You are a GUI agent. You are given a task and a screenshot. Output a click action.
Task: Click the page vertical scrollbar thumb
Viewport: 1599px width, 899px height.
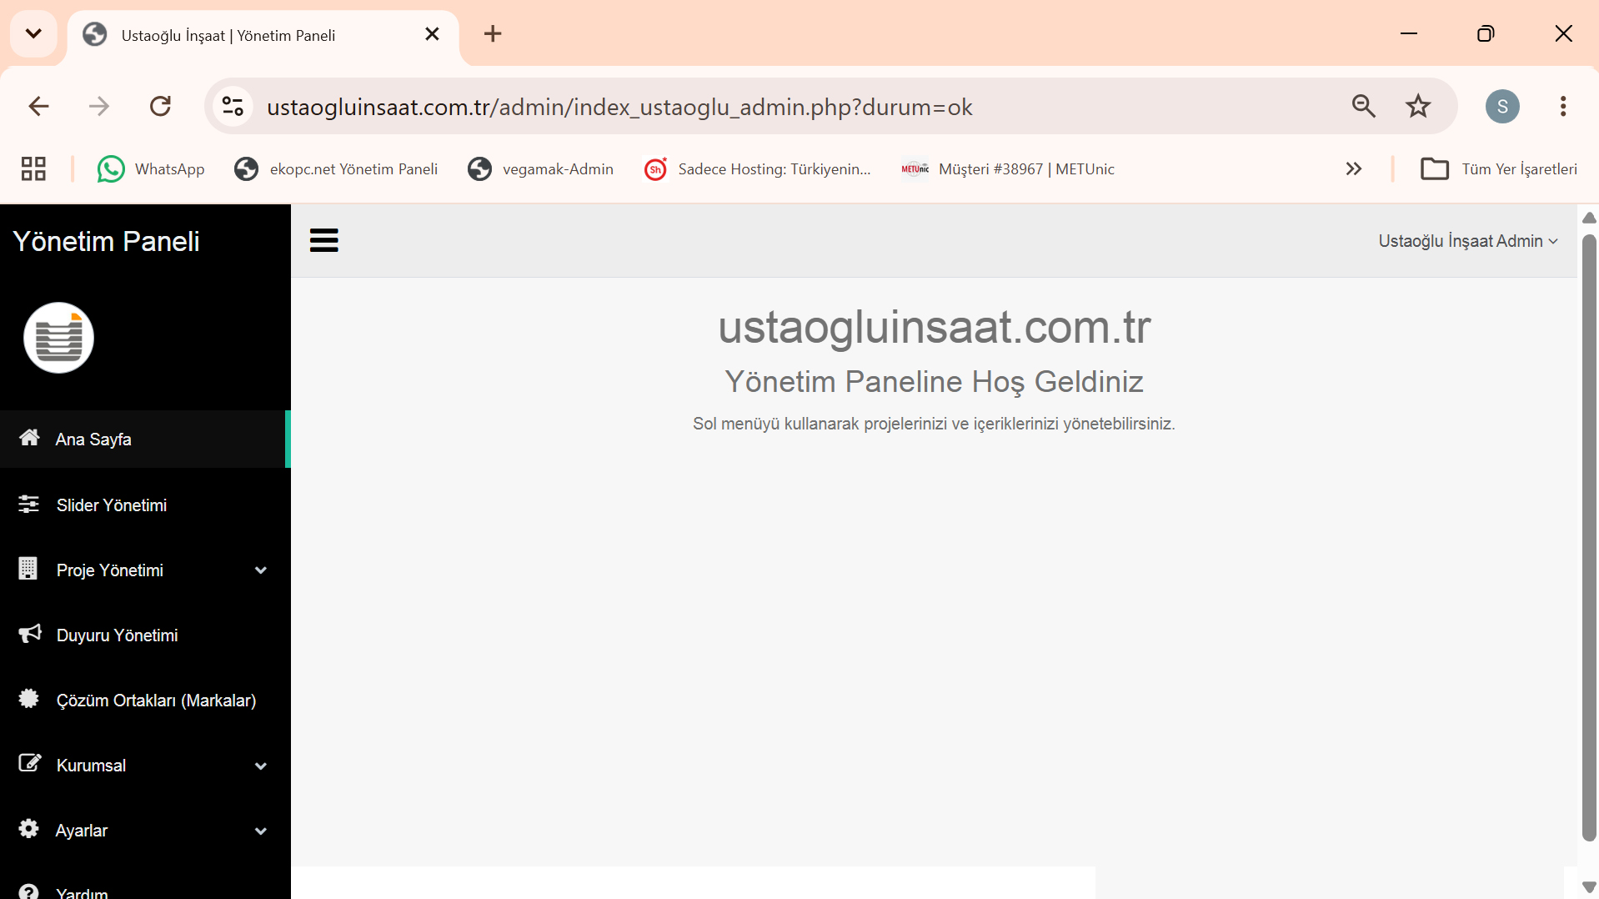1589,538
